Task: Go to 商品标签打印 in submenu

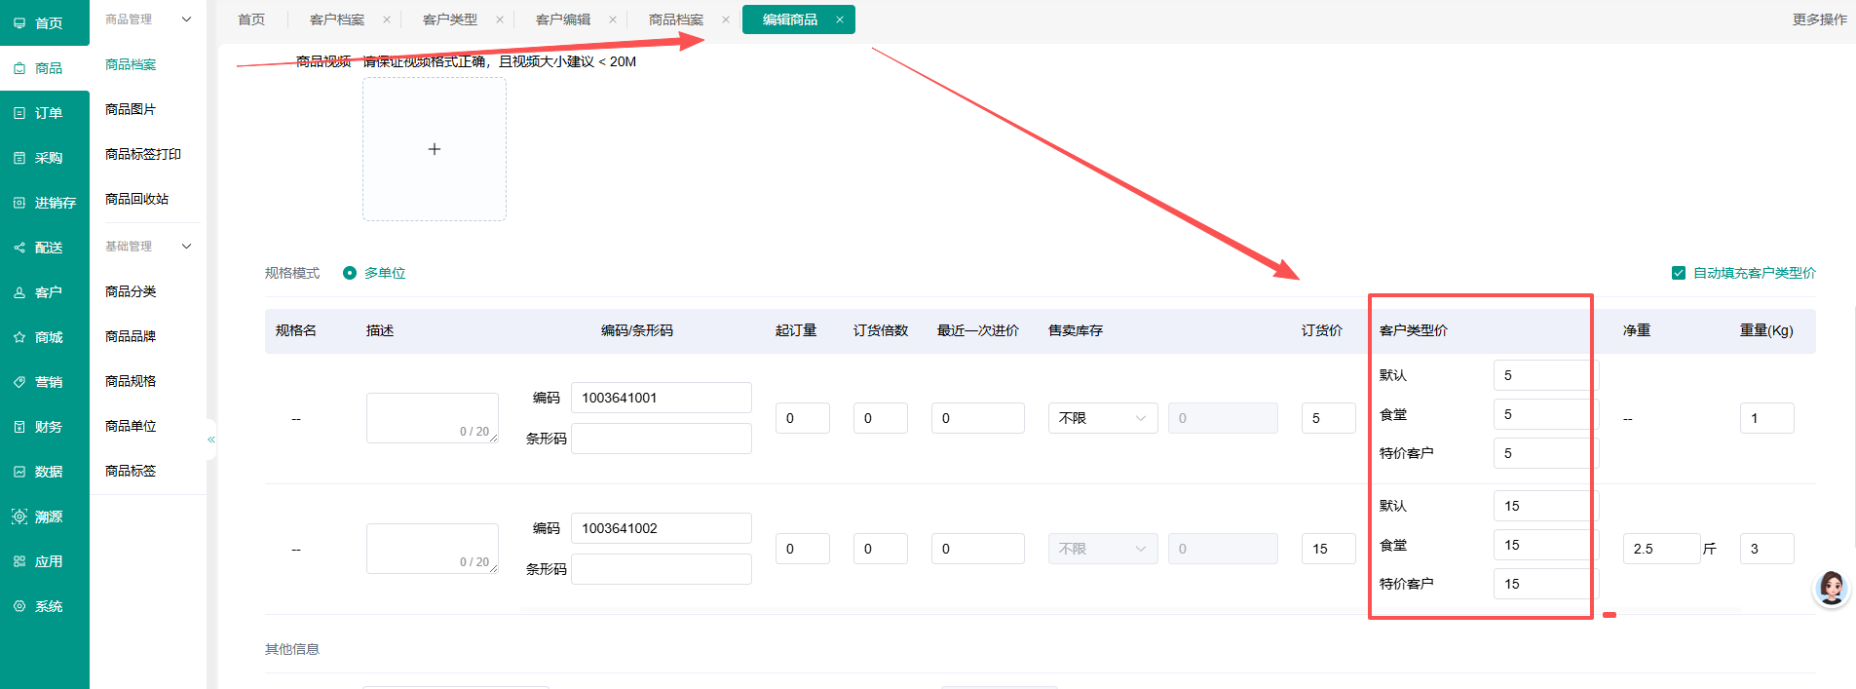Action: point(143,154)
